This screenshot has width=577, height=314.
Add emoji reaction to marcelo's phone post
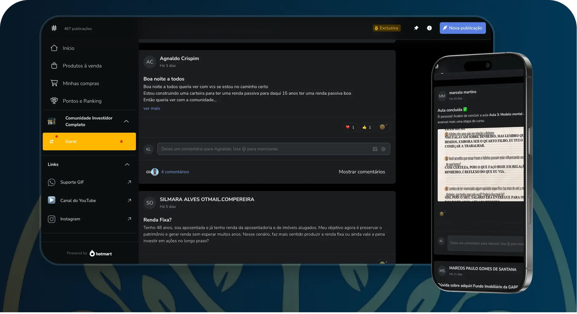(442, 214)
